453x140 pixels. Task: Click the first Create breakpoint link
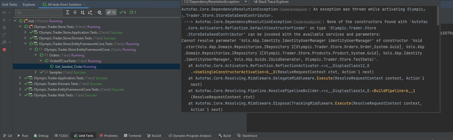(293, 9)
